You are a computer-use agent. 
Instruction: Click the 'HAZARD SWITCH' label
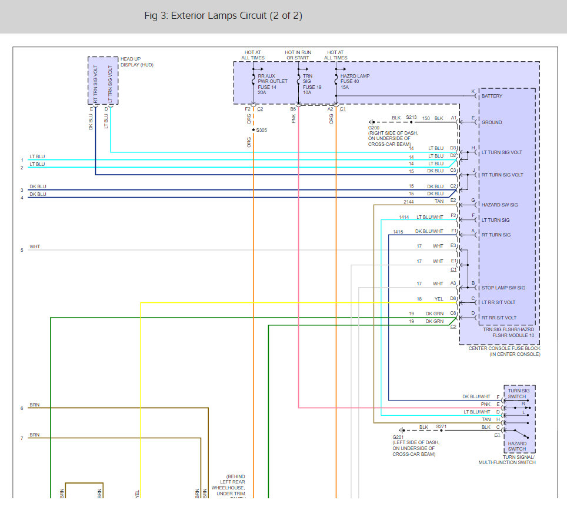pyautogui.click(x=517, y=446)
